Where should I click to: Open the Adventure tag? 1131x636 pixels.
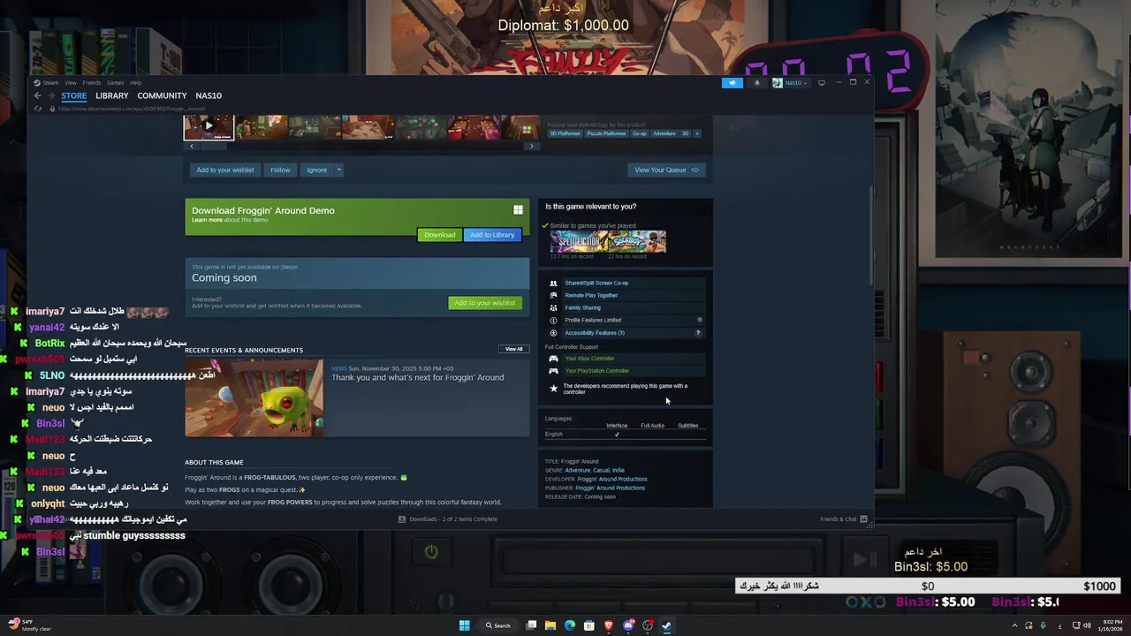click(x=664, y=133)
